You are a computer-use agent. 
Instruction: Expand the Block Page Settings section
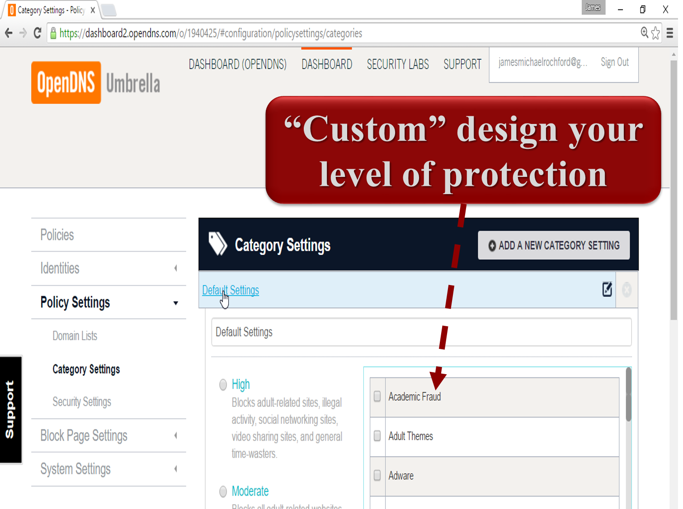click(x=176, y=435)
